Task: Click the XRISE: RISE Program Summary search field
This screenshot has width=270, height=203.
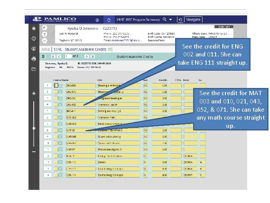Action: [138, 20]
